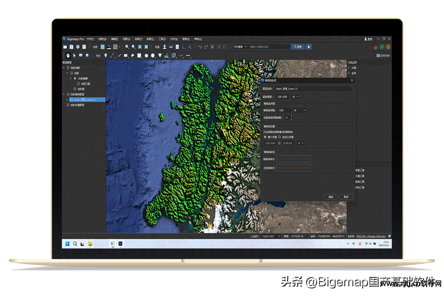Click the 副曲线样式 line style swatch

click(293, 159)
